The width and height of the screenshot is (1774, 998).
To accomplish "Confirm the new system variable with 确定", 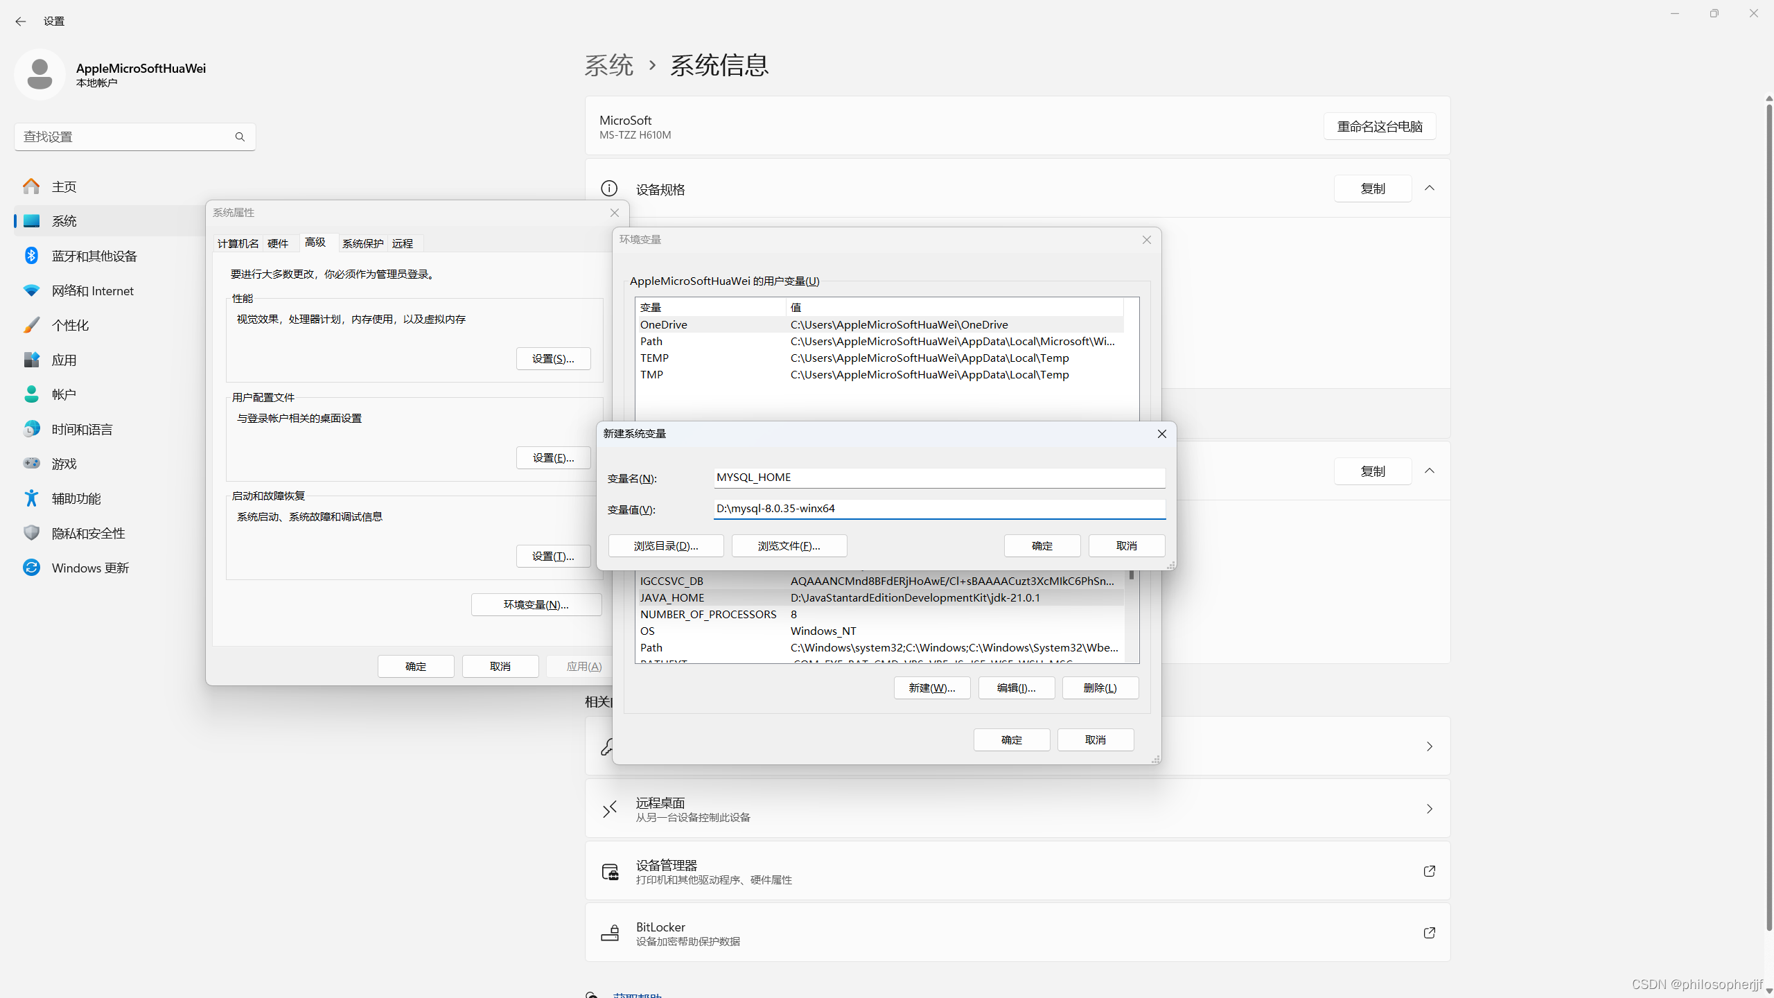I will pos(1042,546).
